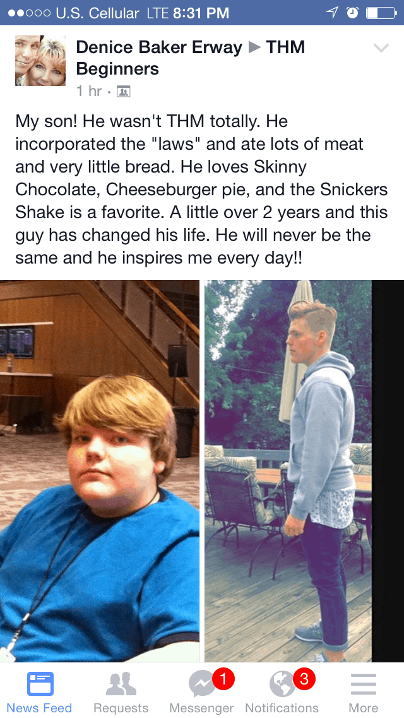Tap the red Notifications badge 3
The height and width of the screenshot is (718, 404).
click(304, 679)
